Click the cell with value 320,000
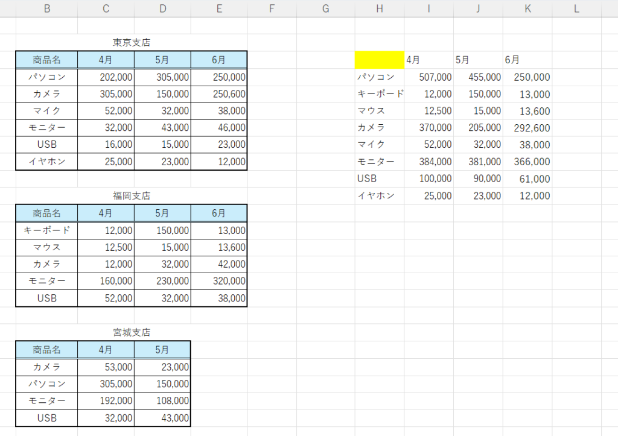 [x=219, y=281]
